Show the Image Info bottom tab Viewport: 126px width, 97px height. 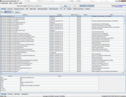[25, 94]
